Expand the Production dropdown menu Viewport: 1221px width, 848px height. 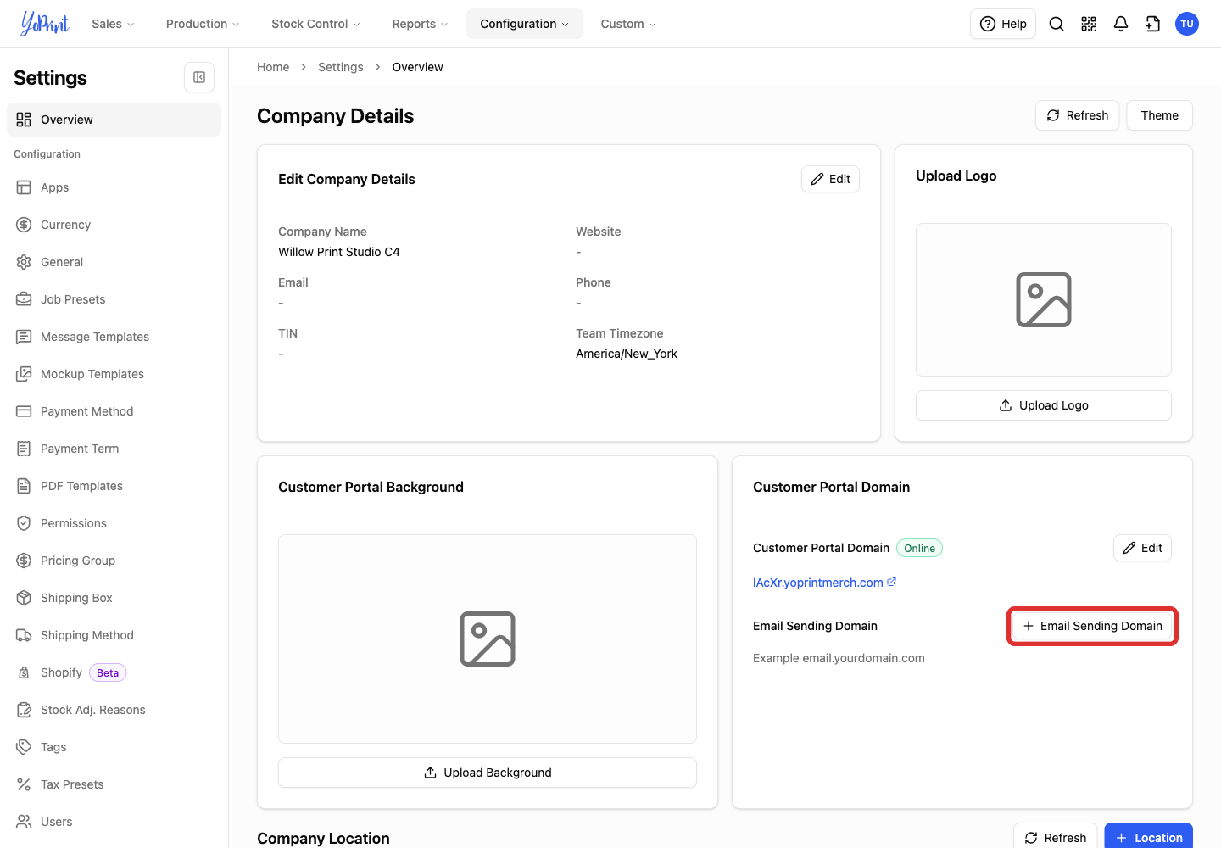(203, 24)
